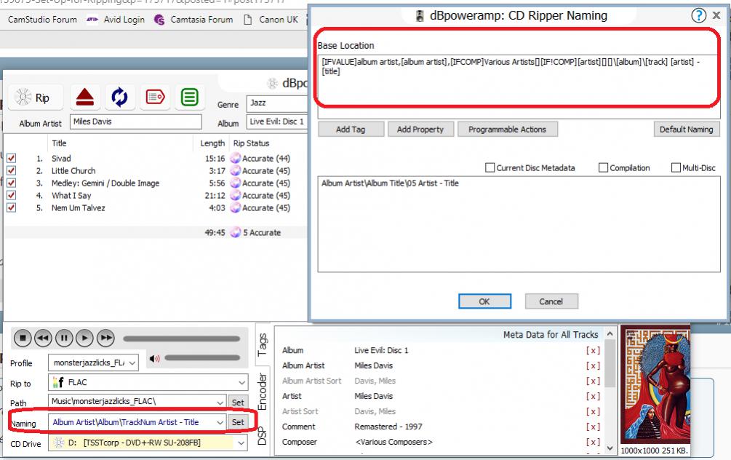
Task: Click the Camtasia Forum bookmark
Action: [193, 20]
